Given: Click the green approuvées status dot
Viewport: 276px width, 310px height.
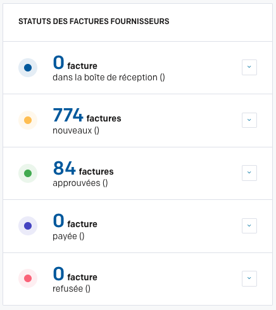Looking at the screenshot, I should tap(28, 173).
